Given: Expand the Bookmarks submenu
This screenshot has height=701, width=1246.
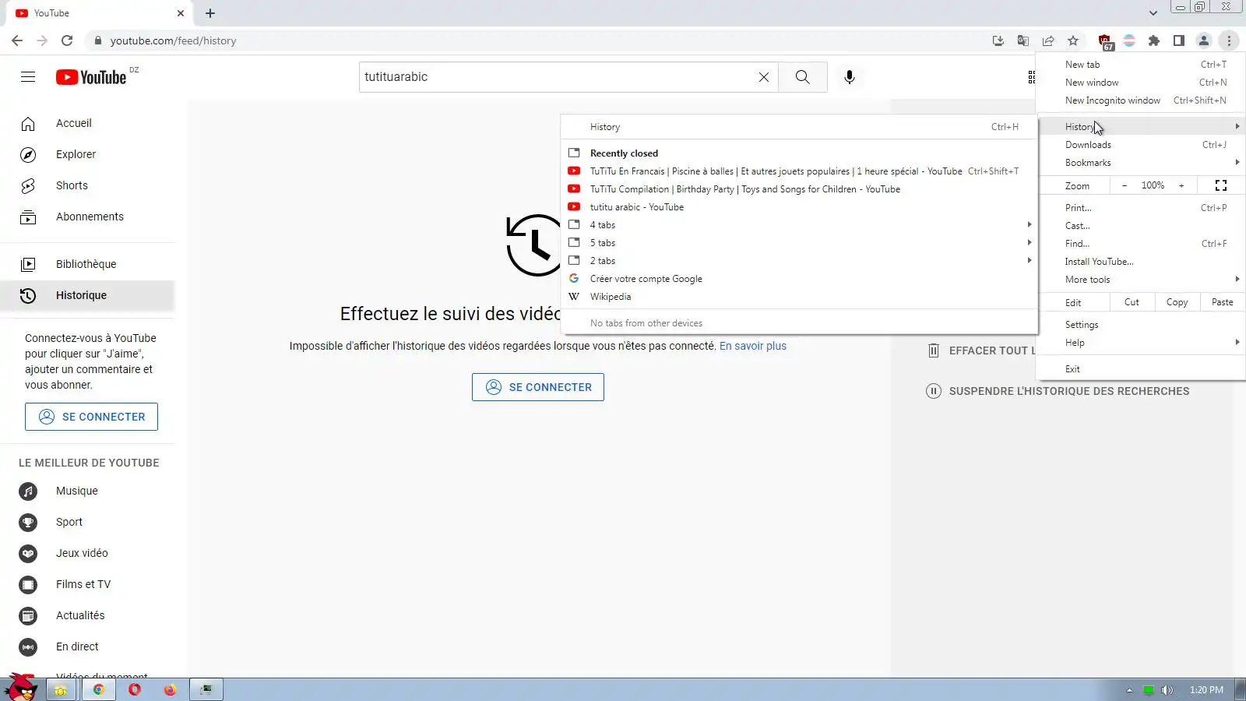Looking at the screenshot, I should click(1141, 163).
